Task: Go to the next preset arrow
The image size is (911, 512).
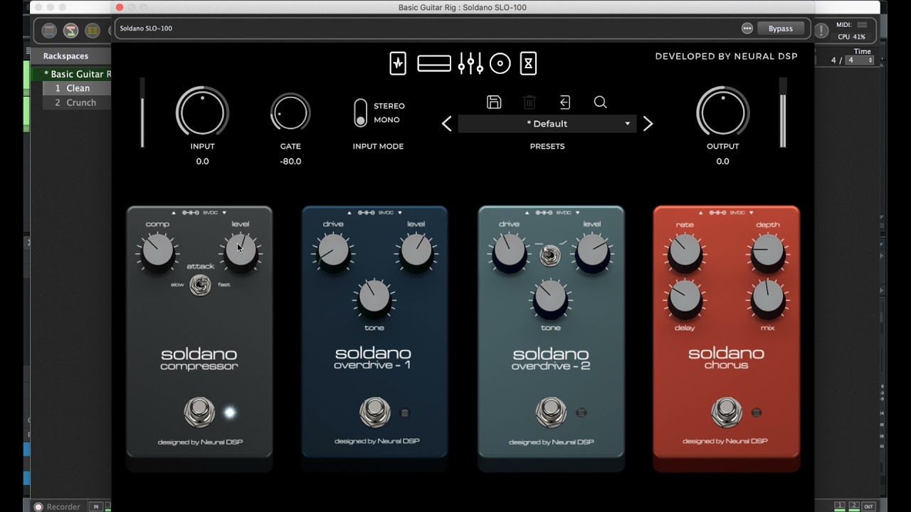Action: tap(648, 124)
